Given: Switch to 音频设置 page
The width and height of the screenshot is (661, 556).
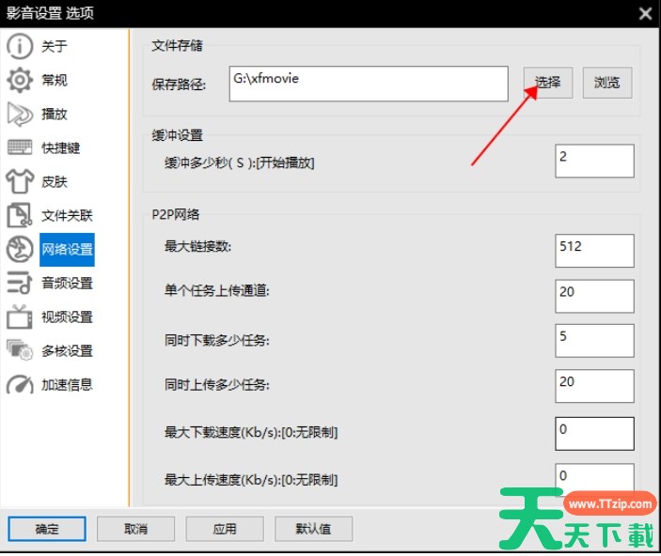Looking at the screenshot, I should 67,283.
